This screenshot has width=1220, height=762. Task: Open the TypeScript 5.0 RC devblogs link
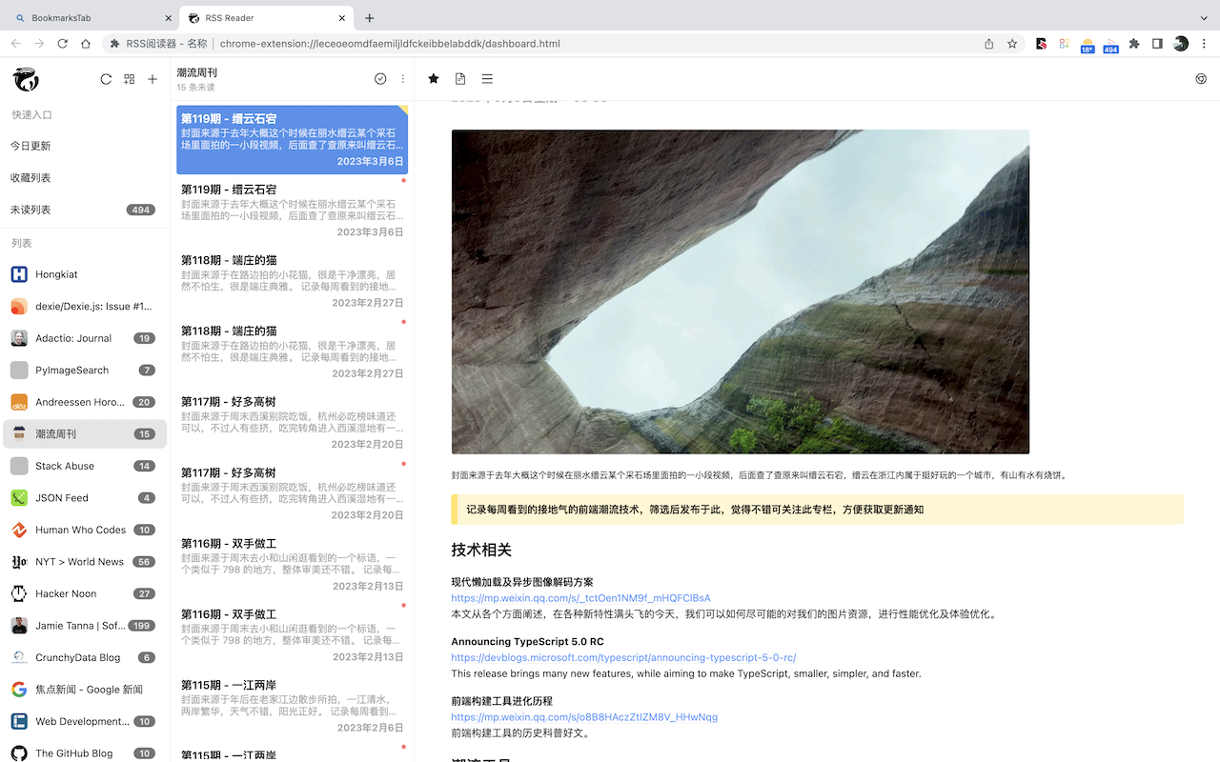tap(622, 657)
